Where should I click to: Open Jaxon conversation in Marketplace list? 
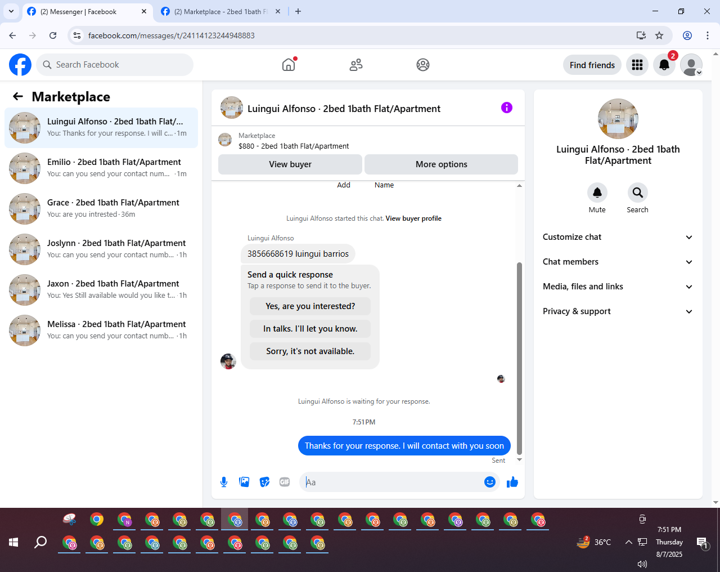tap(101, 290)
